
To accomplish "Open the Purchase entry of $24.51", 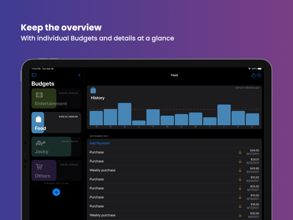I will [175, 161].
